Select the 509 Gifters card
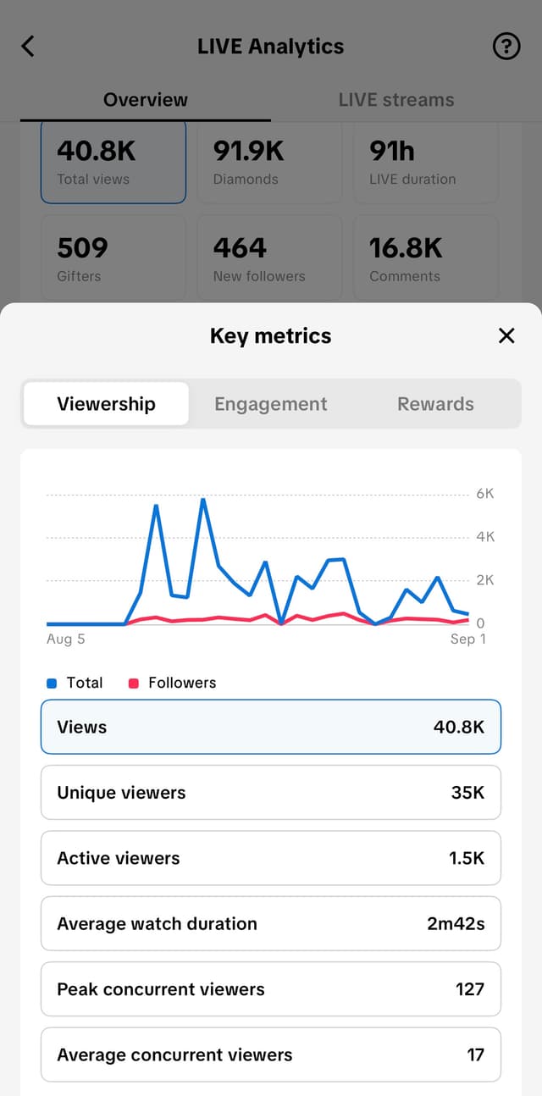The width and height of the screenshot is (542, 1096). coord(113,257)
